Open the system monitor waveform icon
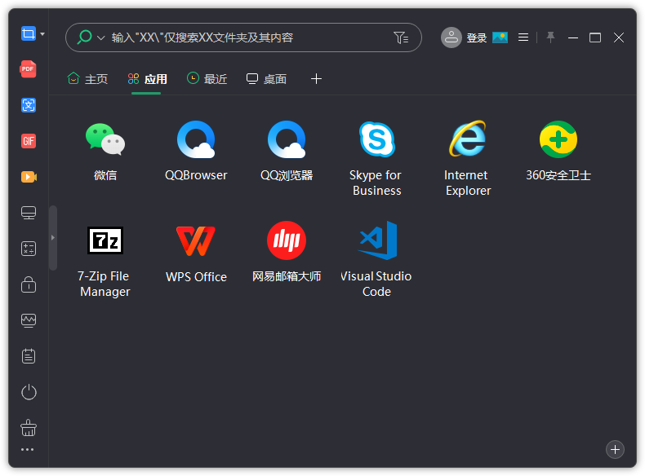 click(x=29, y=320)
